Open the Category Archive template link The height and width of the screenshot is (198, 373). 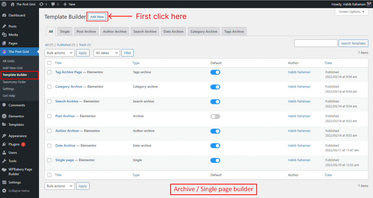click(69, 87)
